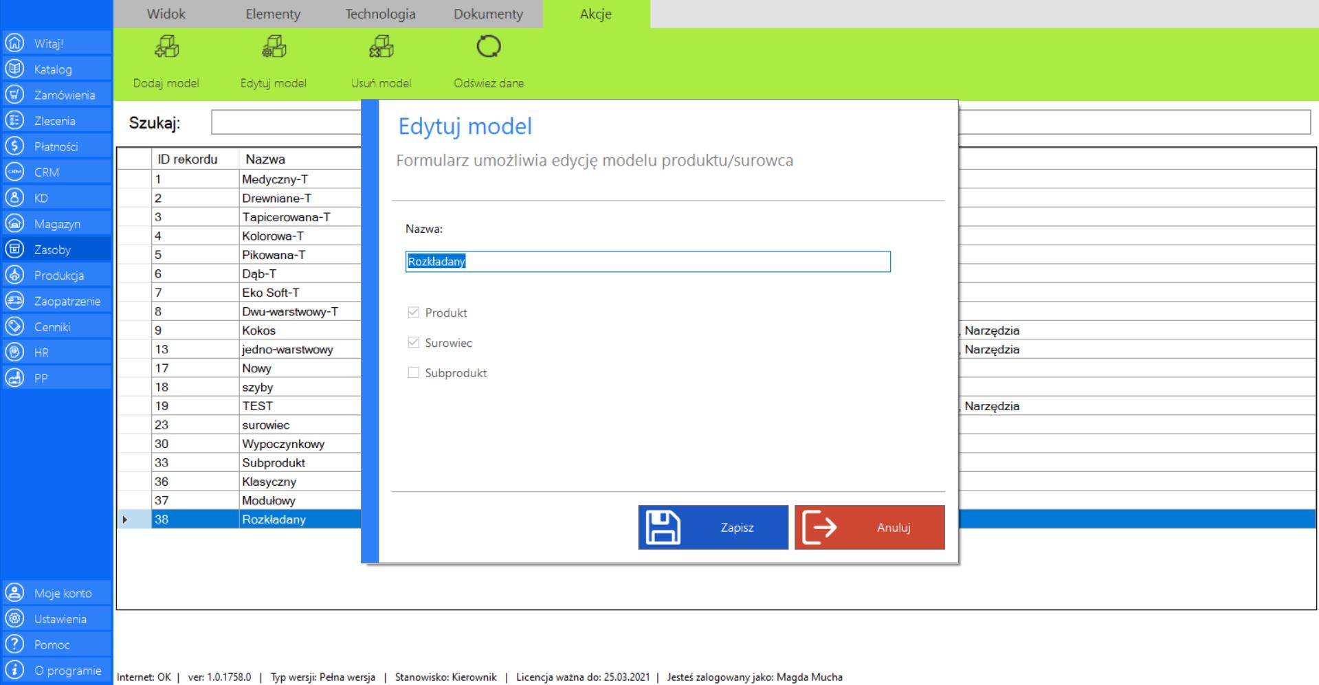Sort by the Nazwa column header
The image size is (1319, 685).
(x=265, y=159)
